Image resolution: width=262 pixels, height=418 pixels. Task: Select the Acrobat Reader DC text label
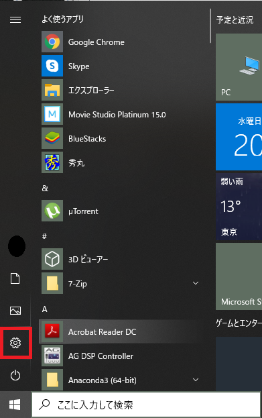click(102, 331)
